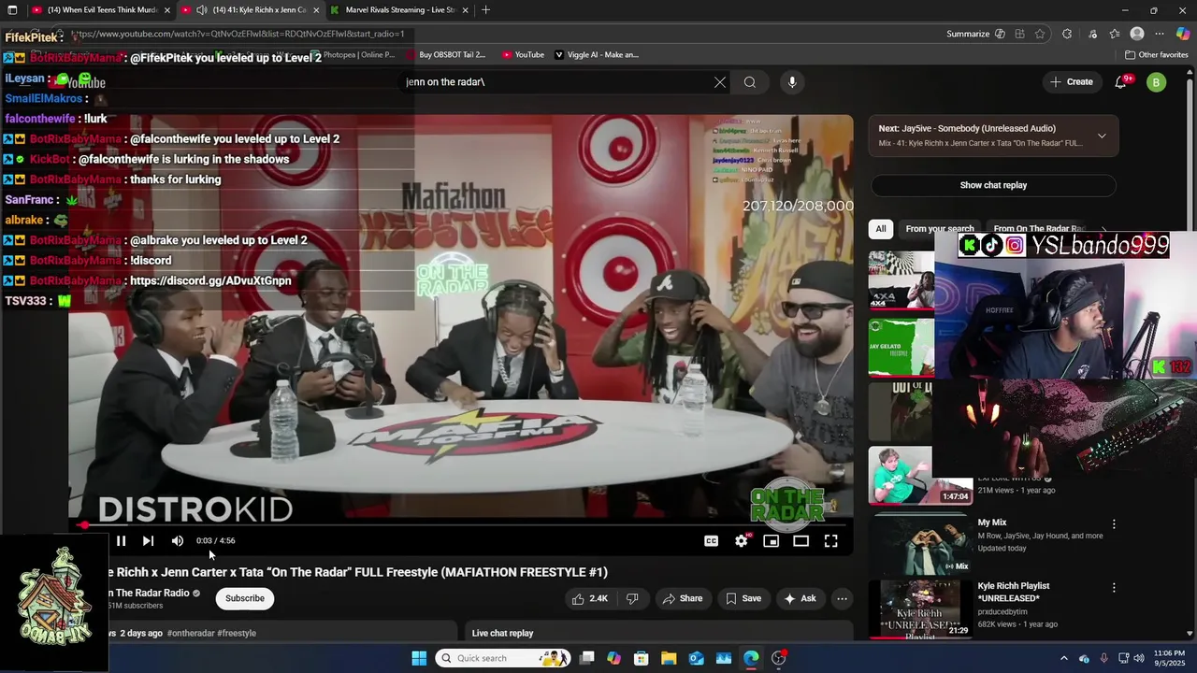
Task: Share this video
Action: [682, 598]
